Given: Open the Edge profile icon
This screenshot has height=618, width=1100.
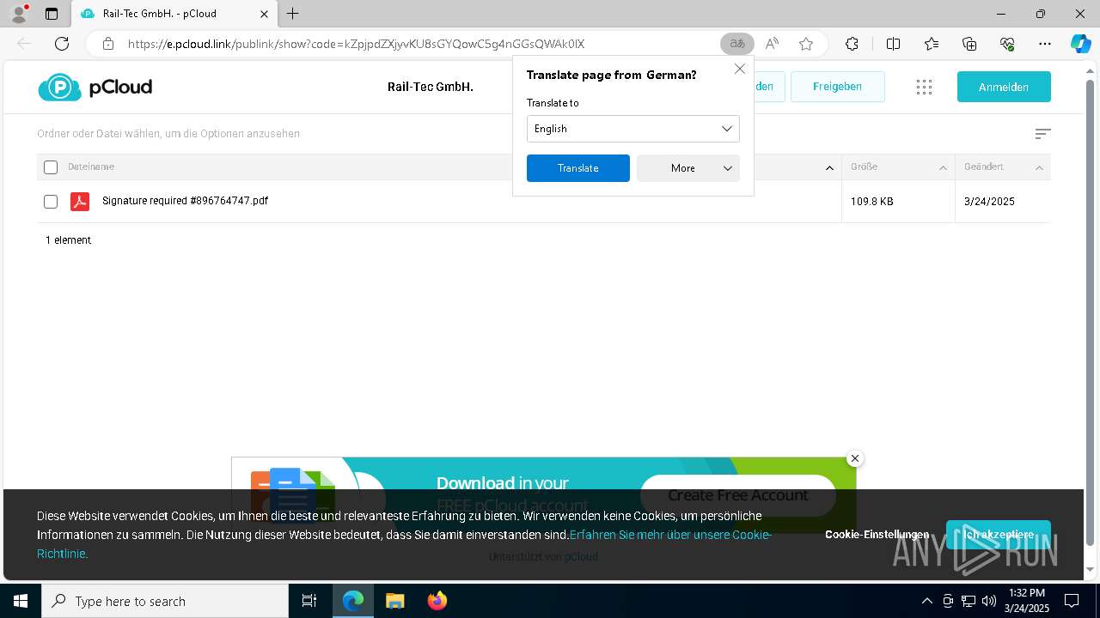Looking at the screenshot, I should 18,14.
